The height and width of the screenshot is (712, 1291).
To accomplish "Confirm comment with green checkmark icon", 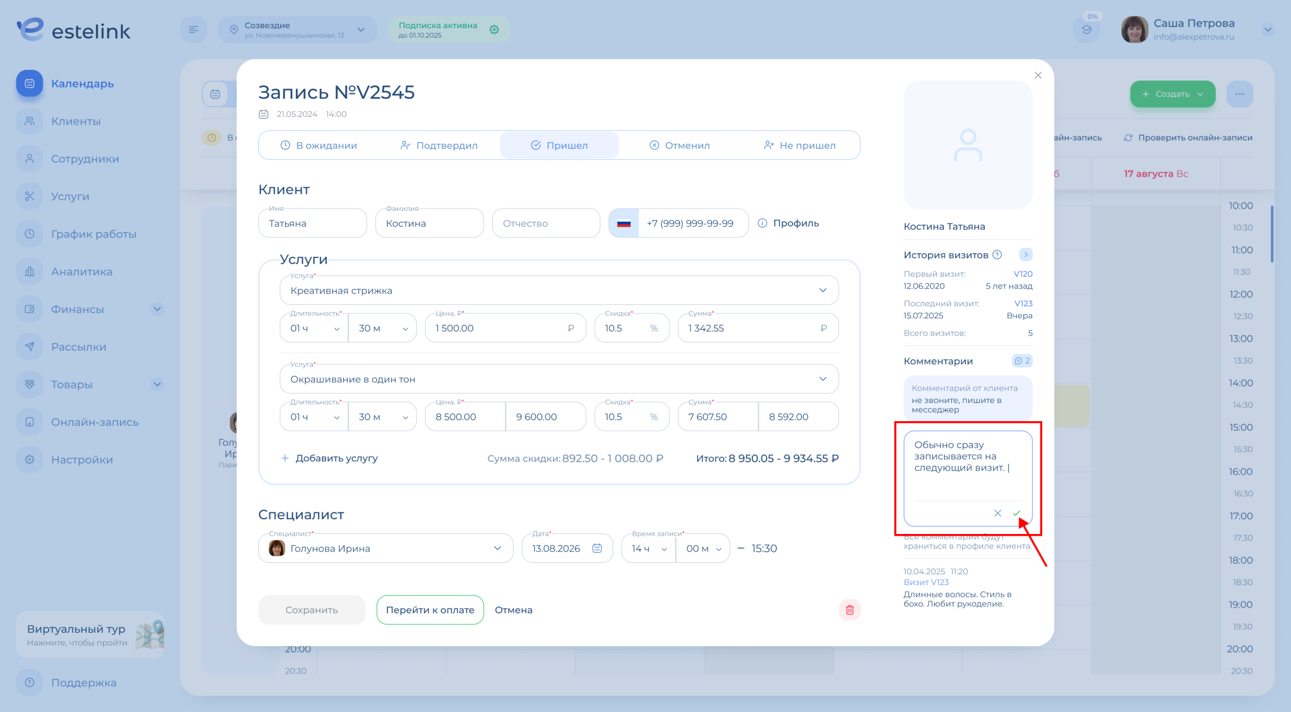I will (1016, 513).
